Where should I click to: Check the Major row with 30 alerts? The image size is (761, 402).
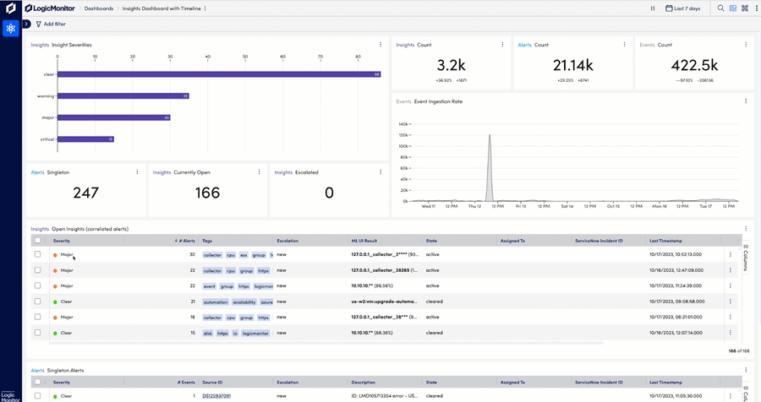(x=37, y=254)
